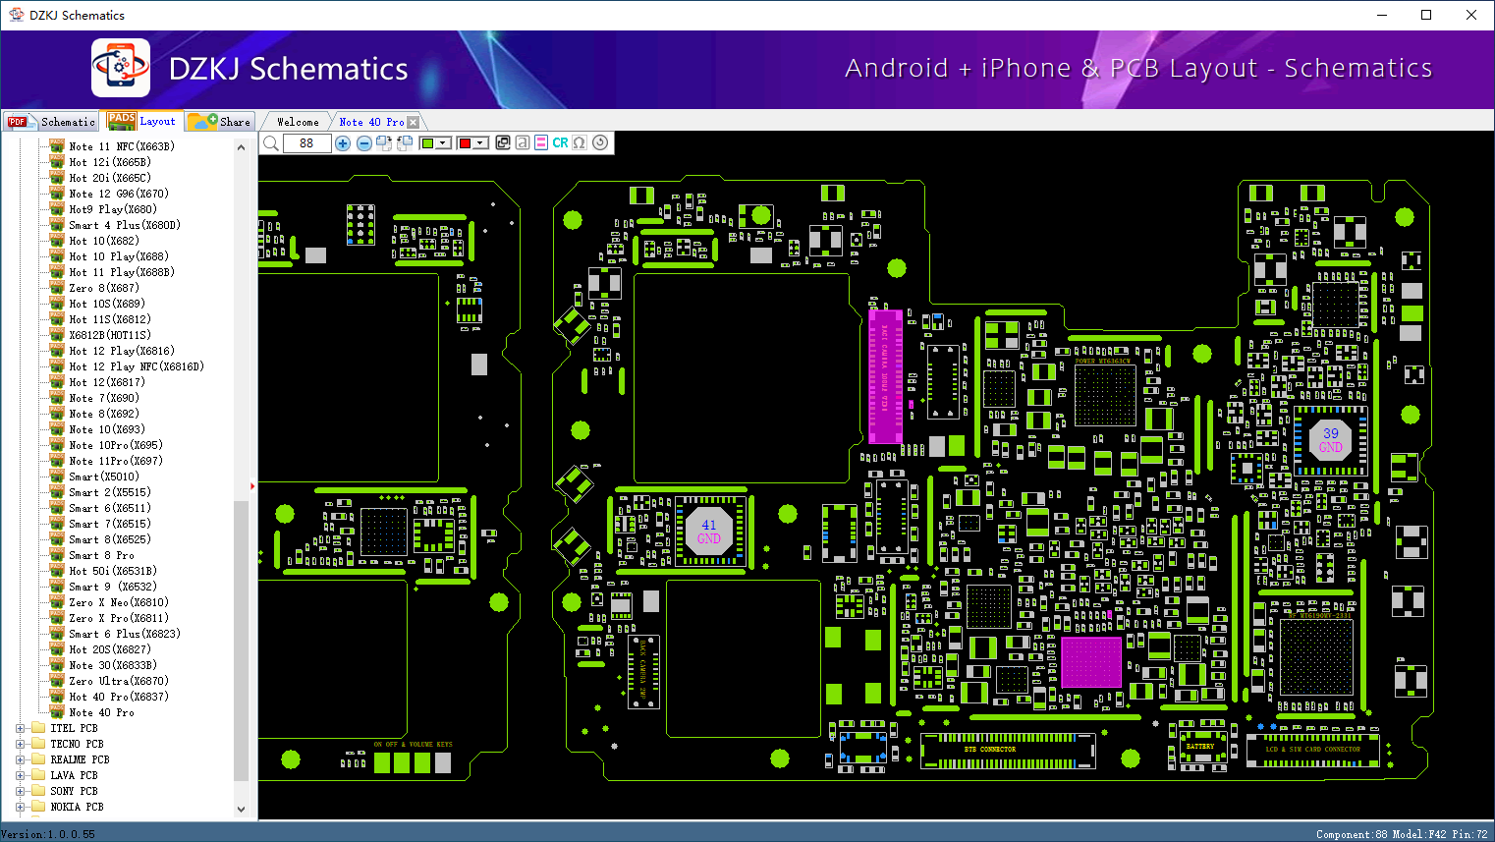Rotate the board view counter-clockwise
The image size is (1495, 842).
click(x=405, y=143)
